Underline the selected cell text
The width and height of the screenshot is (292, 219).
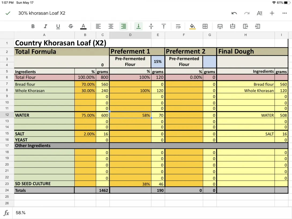58,26
